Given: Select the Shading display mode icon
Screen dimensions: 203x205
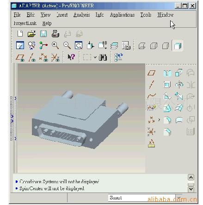Looking at the screenshot, I should point(178,46).
